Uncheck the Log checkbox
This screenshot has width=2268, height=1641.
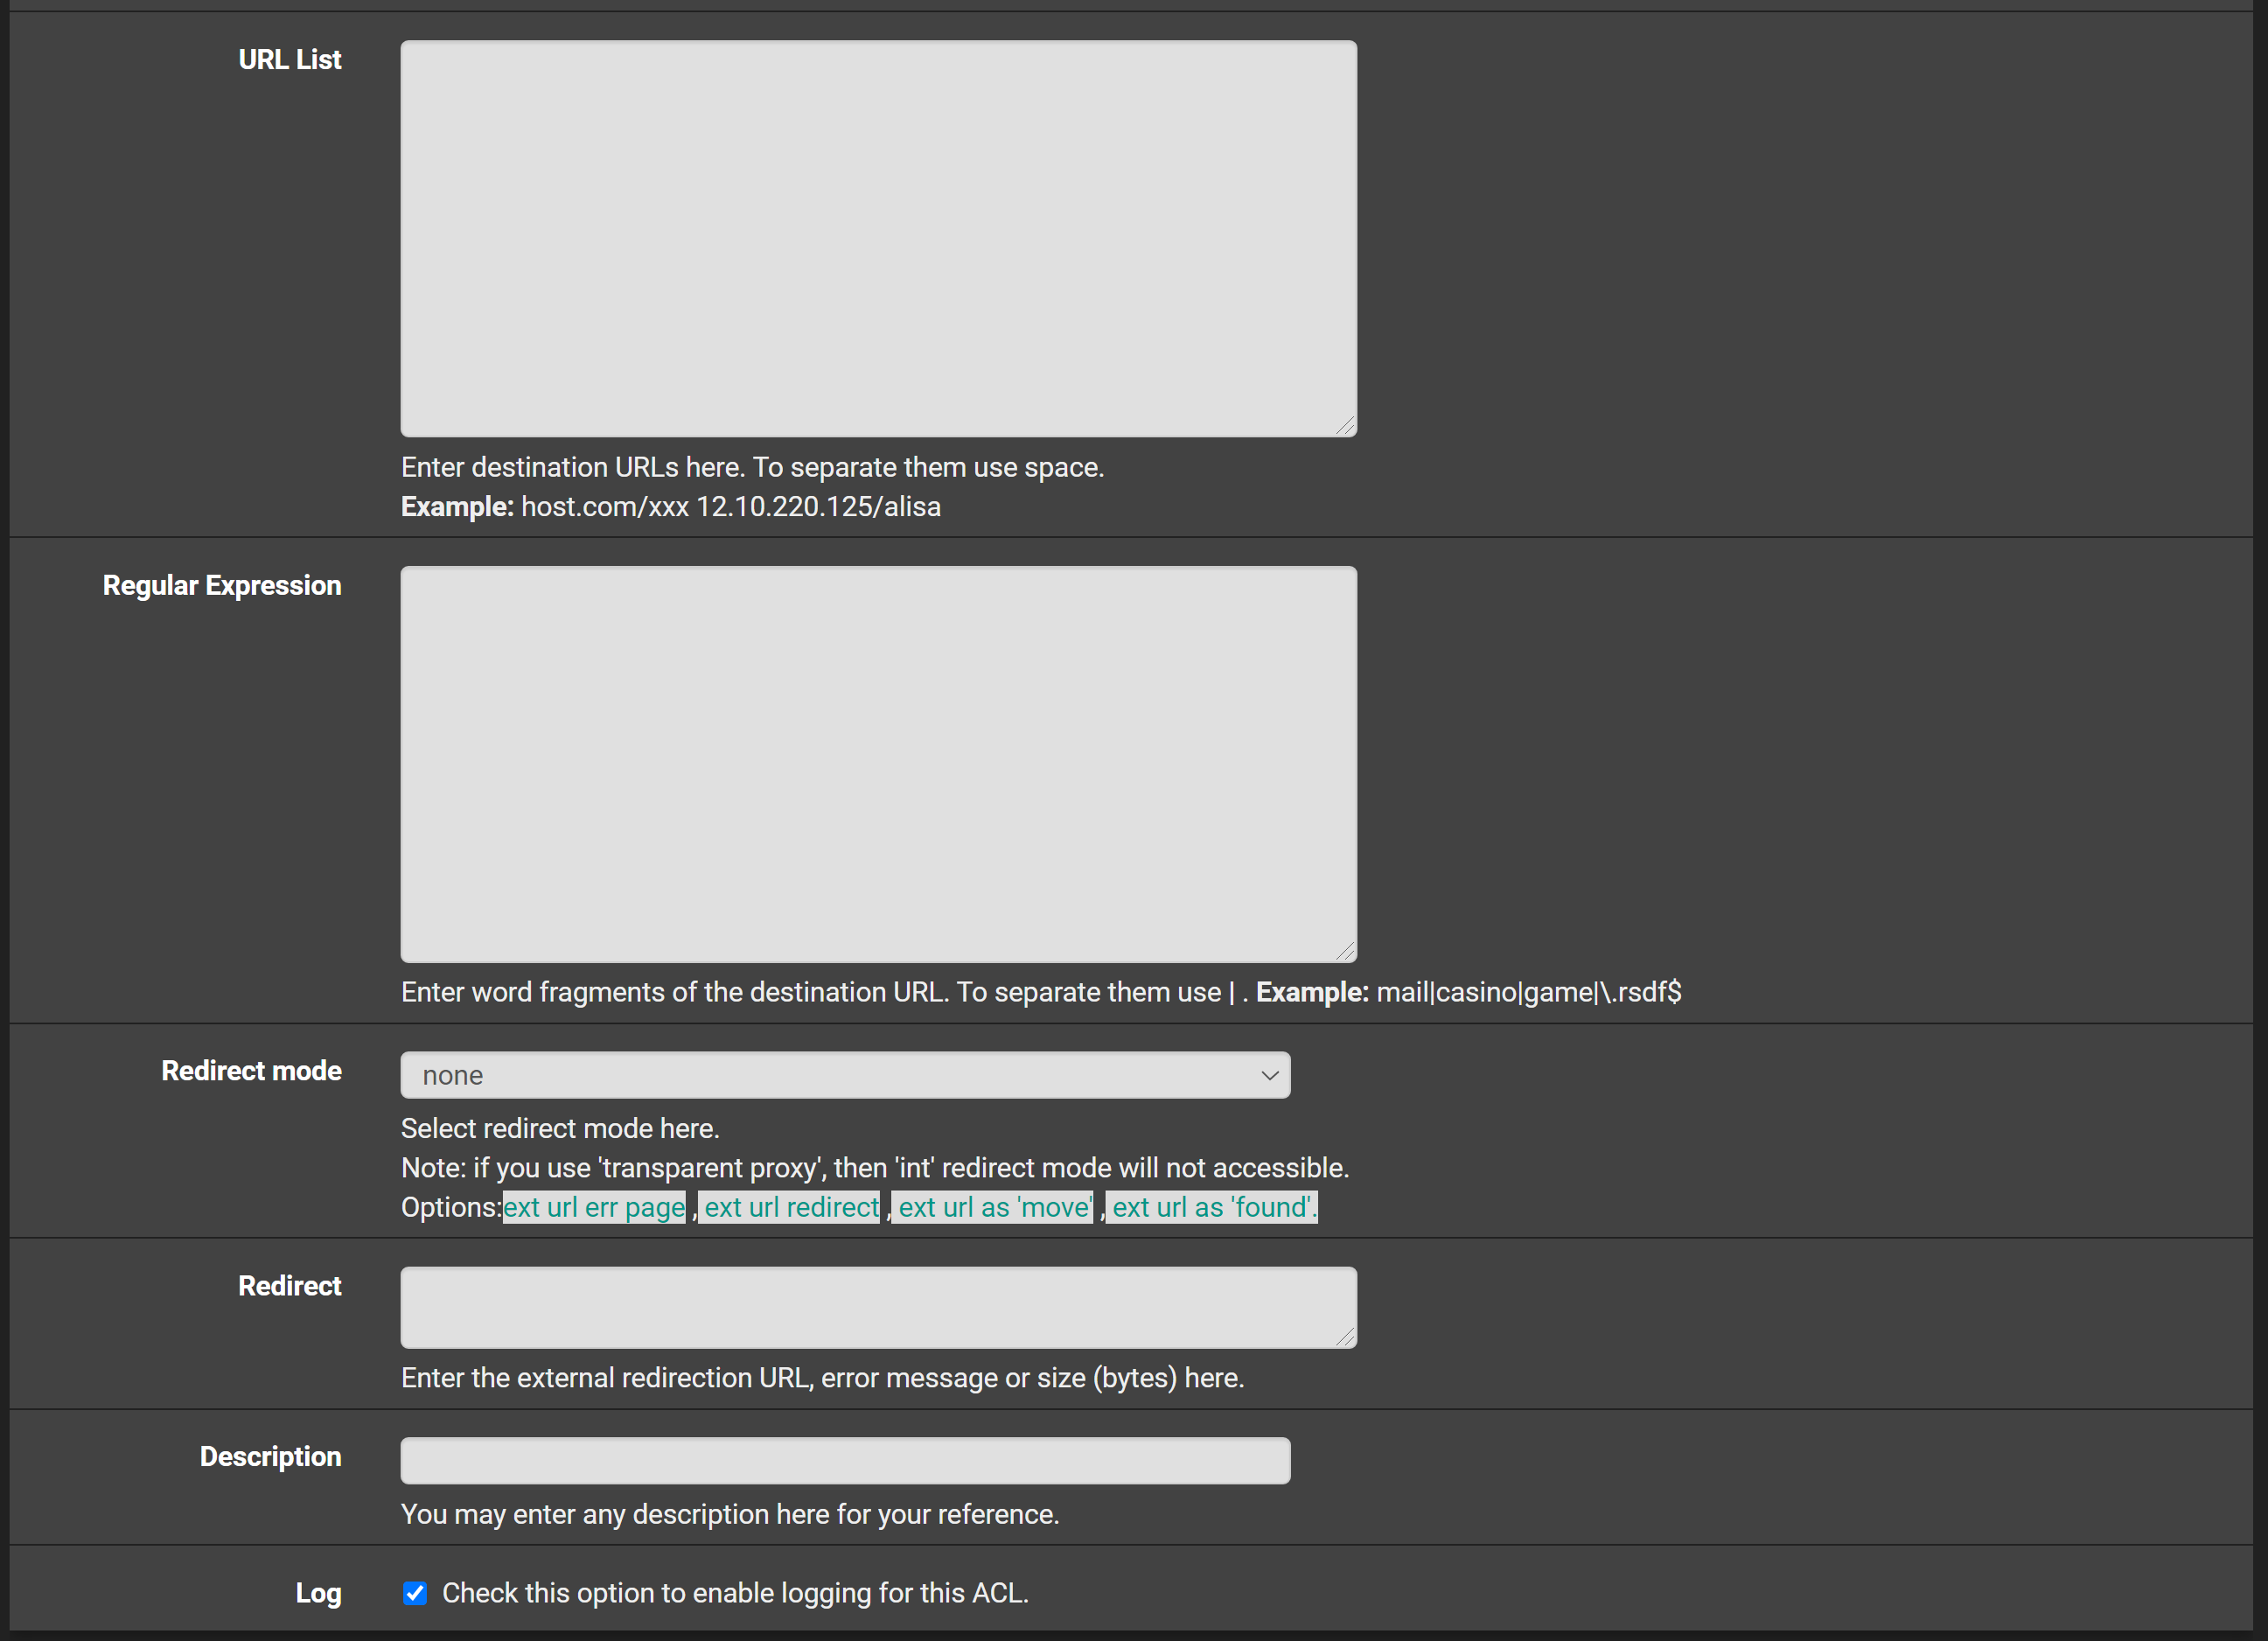coord(415,1593)
